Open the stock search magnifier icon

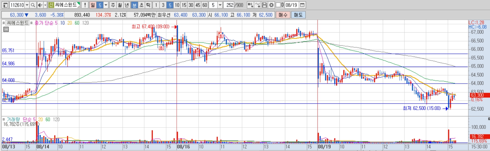[33, 5]
